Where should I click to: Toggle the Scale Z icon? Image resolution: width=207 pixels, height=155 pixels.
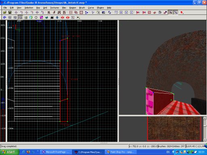coord(132,13)
